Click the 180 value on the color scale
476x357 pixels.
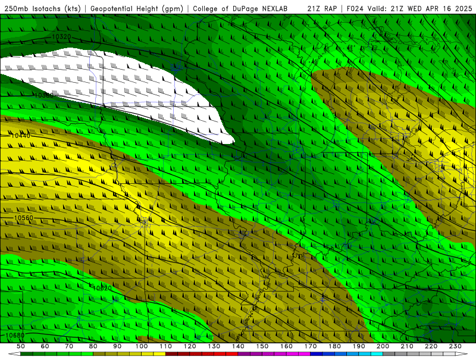pyautogui.click(x=334, y=346)
